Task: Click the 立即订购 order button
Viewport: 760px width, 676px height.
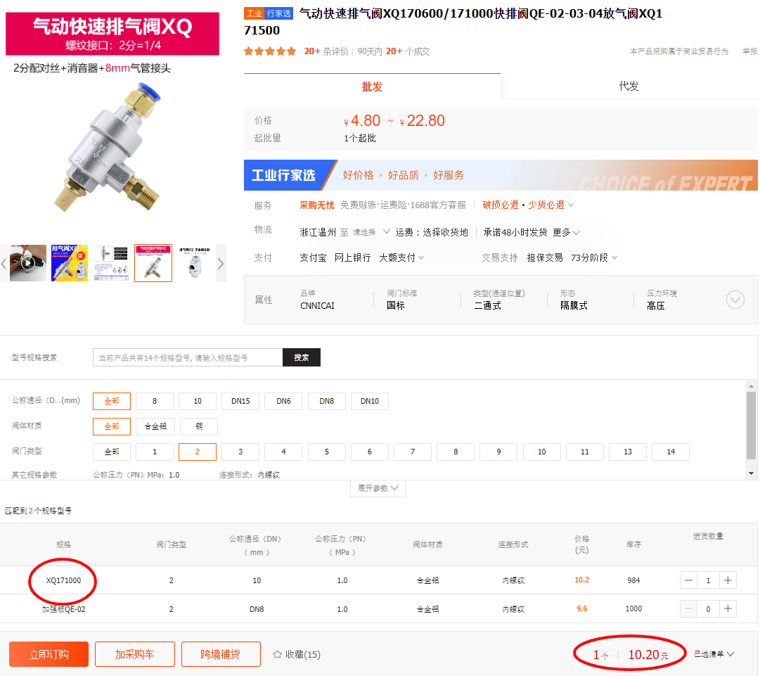Action: click(x=49, y=654)
